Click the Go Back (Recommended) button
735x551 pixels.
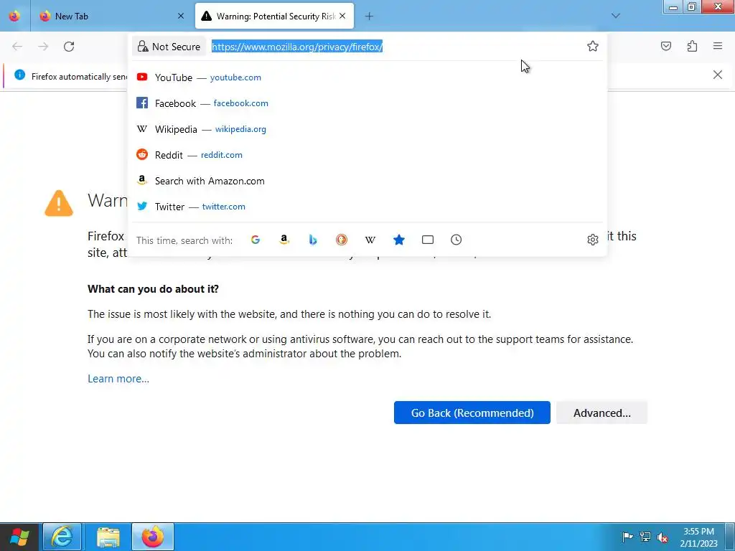(472, 413)
